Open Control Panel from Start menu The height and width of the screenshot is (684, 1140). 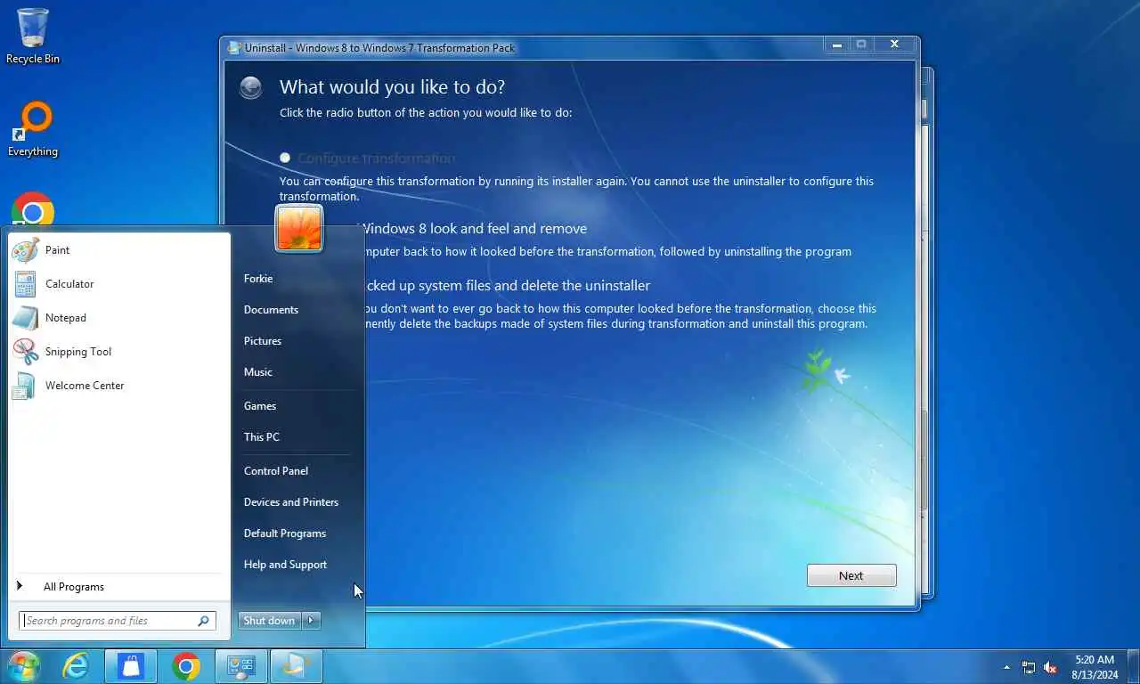point(276,471)
